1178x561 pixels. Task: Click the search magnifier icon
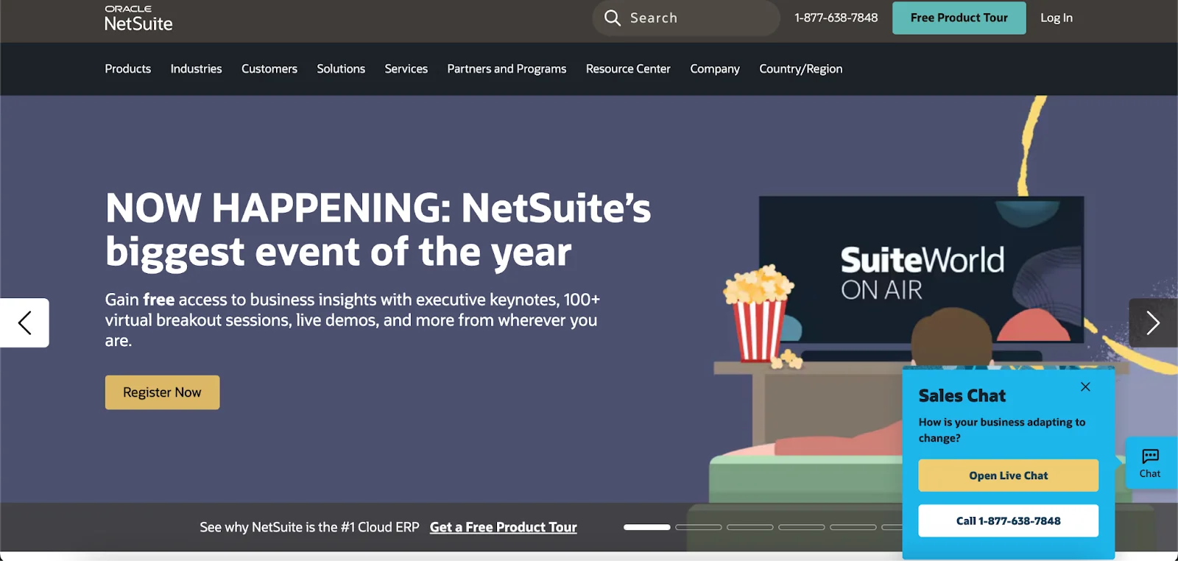pos(612,18)
